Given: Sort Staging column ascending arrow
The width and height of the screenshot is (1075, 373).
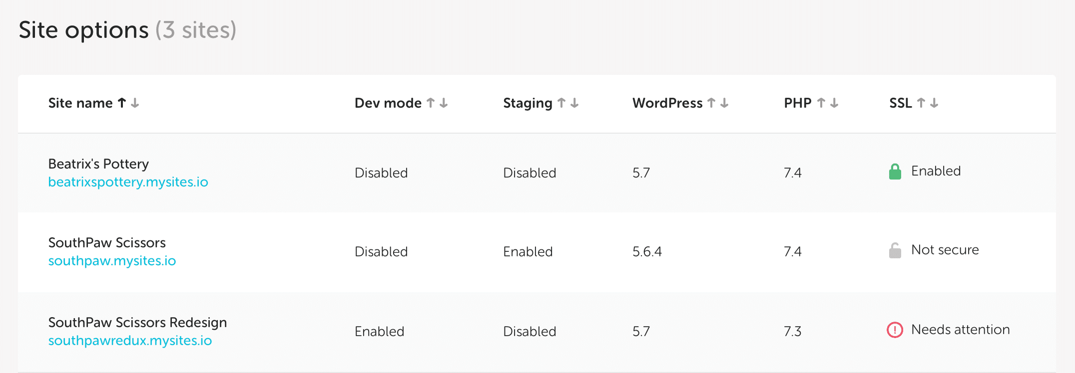Looking at the screenshot, I should (x=561, y=103).
